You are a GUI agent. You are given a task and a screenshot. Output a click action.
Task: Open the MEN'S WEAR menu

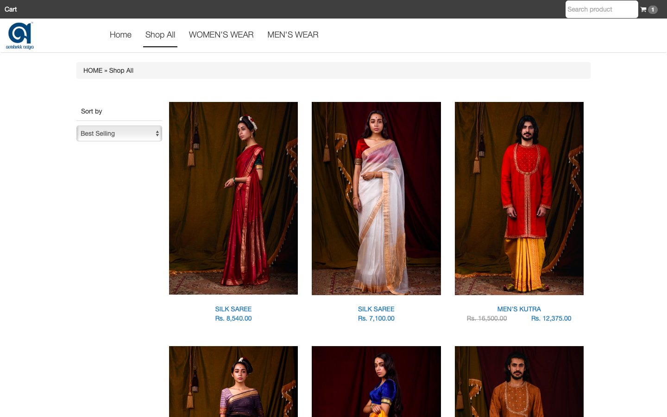coord(293,35)
